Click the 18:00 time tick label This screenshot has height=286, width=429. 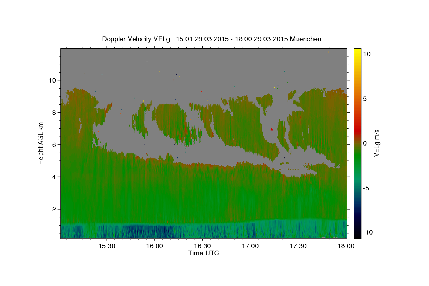coord(346,246)
